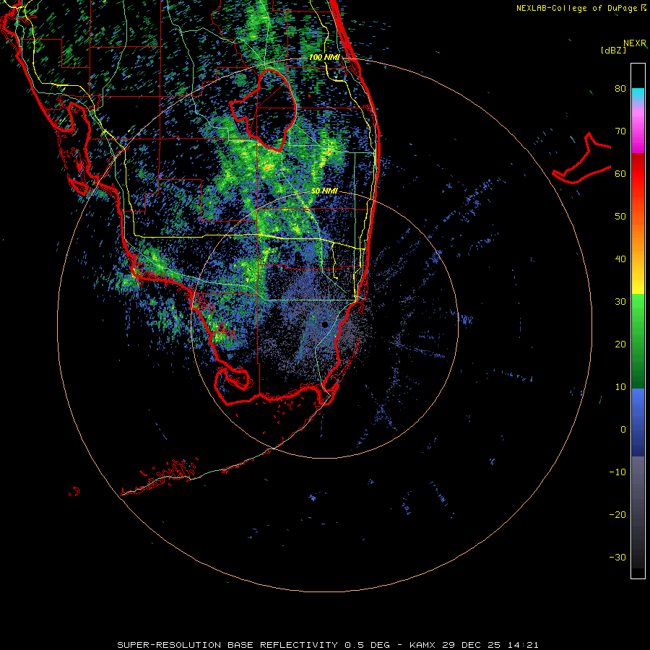Click the -30 value on the color scale
650x650 pixels.
(x=617, y=557)
